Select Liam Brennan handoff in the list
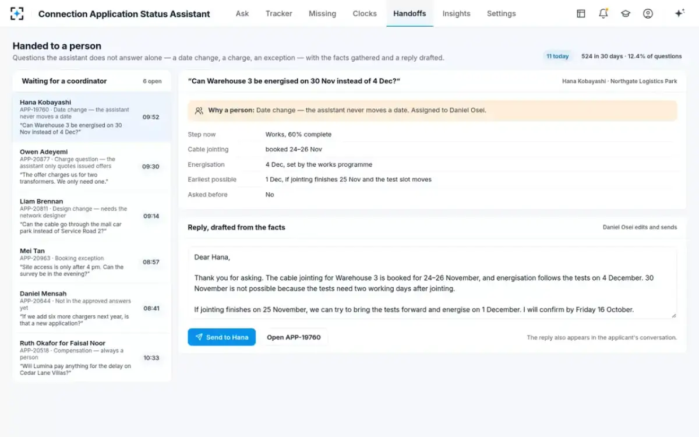The height and width of the screenshot is (437, 699). point(92,216)
